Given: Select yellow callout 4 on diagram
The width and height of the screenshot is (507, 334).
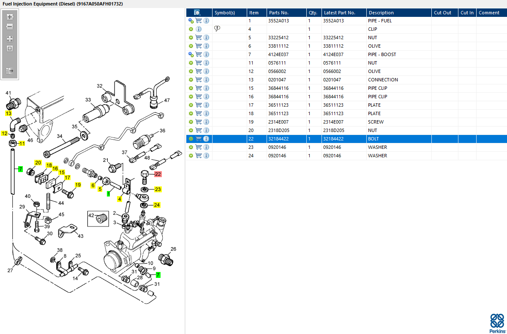Looking at the screenshot, I should [x=120, y=199].
